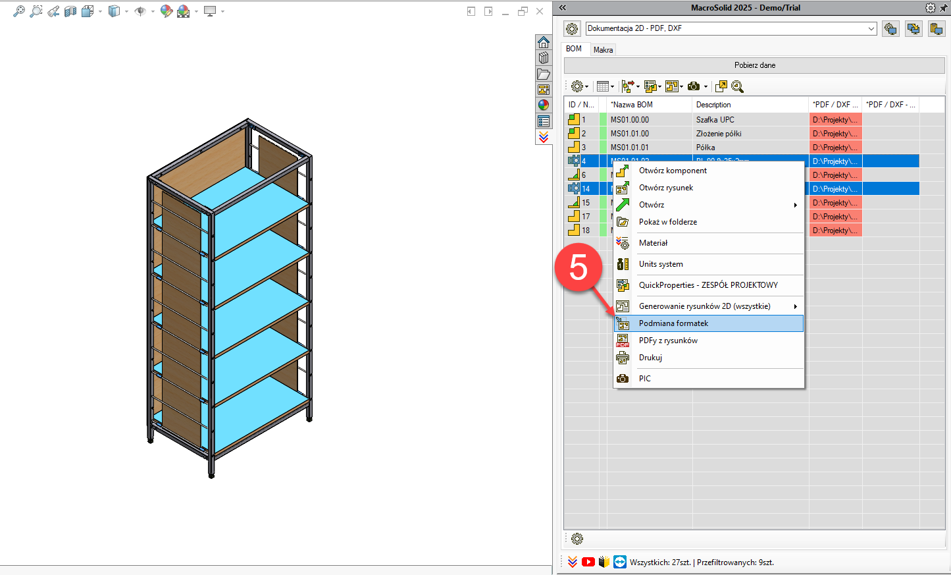The width and height of the screenshot is (951, 575).
Task: Sort by the *Nazwa BOM column header
Action: [x=650, y=105]
